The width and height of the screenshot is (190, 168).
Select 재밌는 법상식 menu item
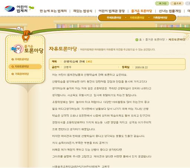(x=83, y=11)
